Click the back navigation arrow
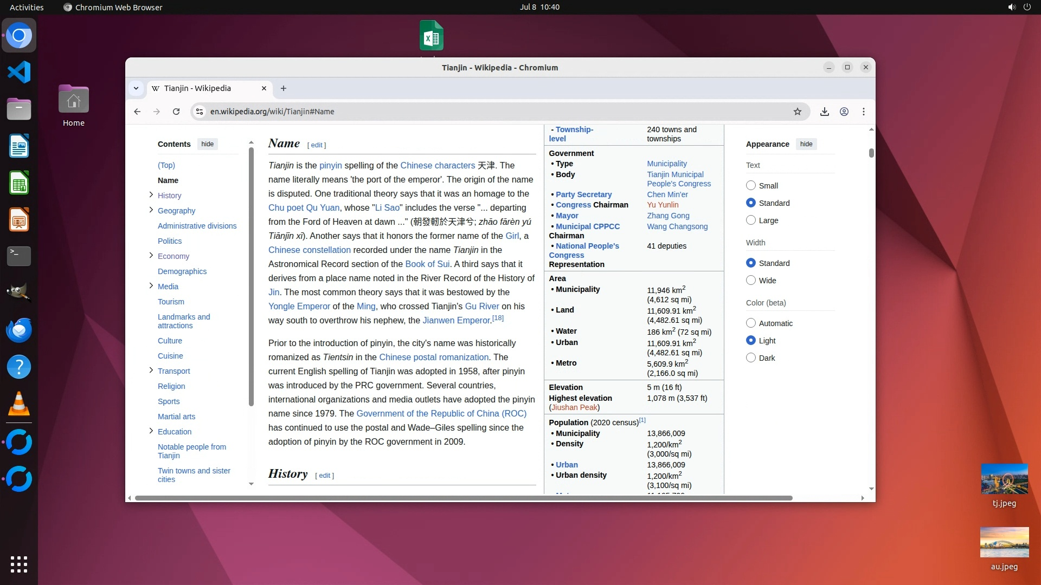Image resolution: width=1041 pixels, height=585 pixels. coord(137,112)
